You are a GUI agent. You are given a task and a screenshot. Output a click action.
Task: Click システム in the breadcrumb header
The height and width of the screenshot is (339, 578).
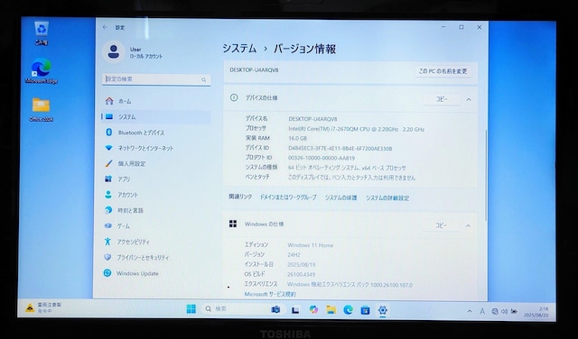[x=239, y=49]
